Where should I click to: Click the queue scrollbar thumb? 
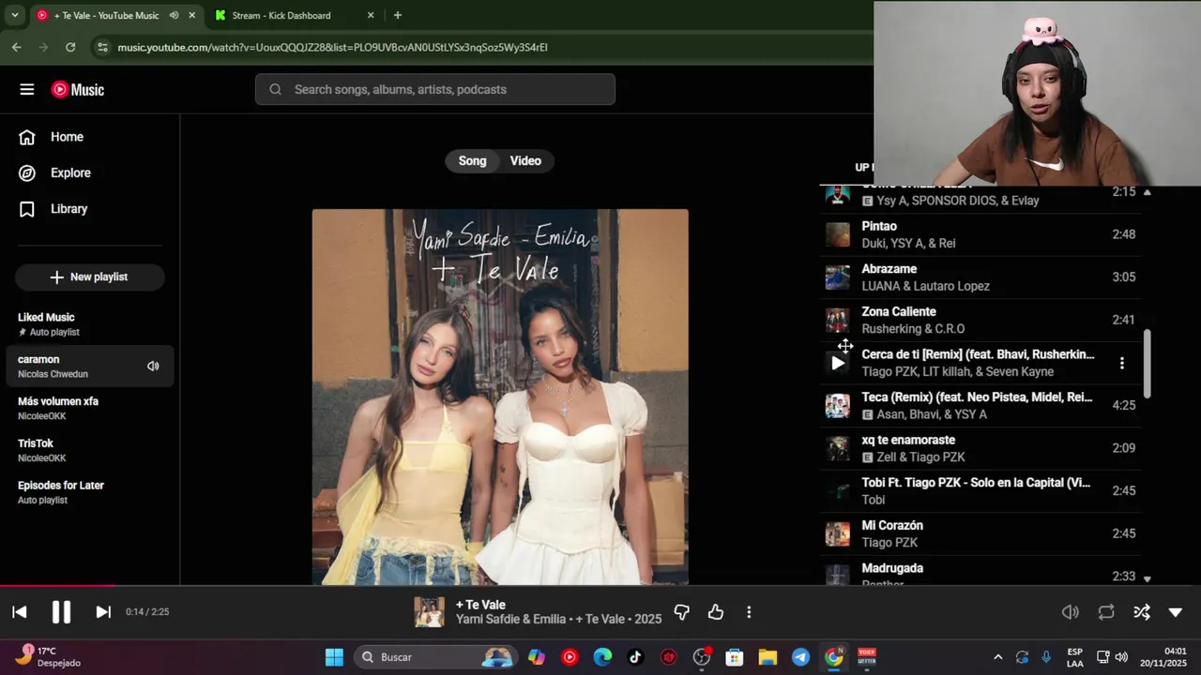point(1147,364)
